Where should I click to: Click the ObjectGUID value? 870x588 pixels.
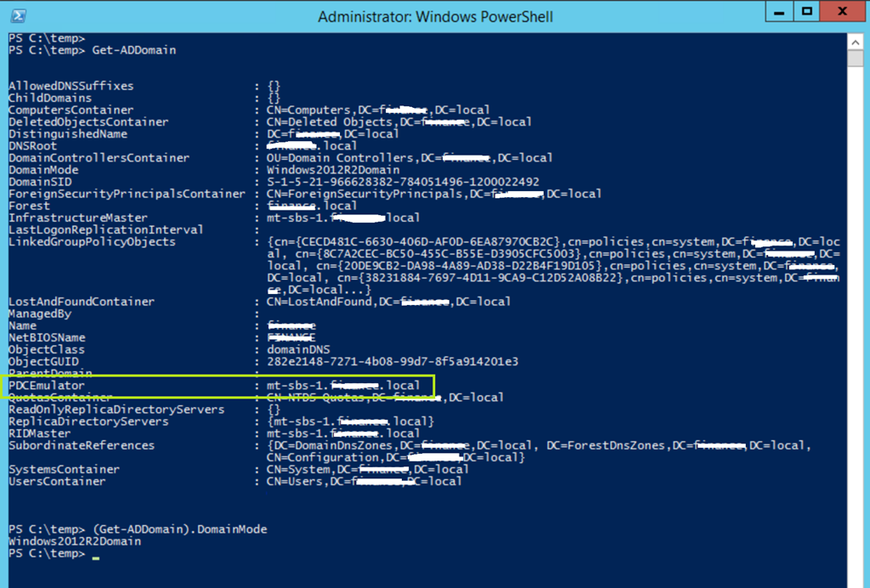pyautogui.click(x=393, y=361)
